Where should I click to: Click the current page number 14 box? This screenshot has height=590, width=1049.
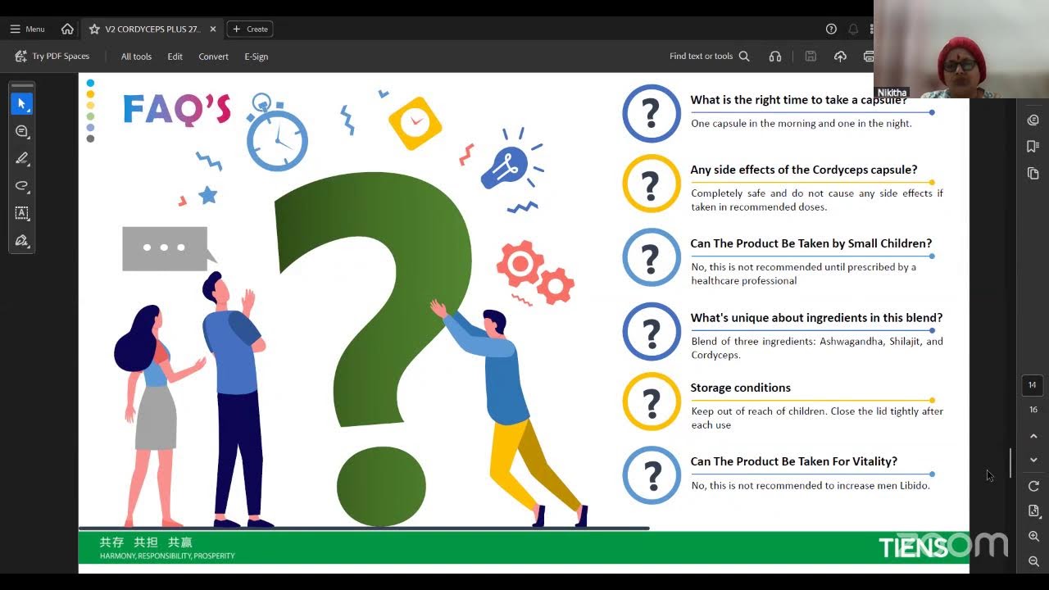click(x=1033, y=385)
